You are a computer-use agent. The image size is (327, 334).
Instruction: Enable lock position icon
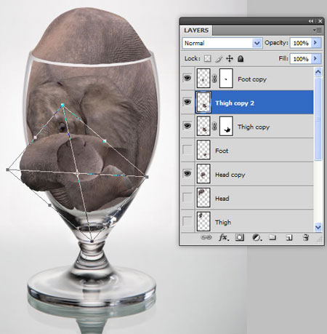230,59
